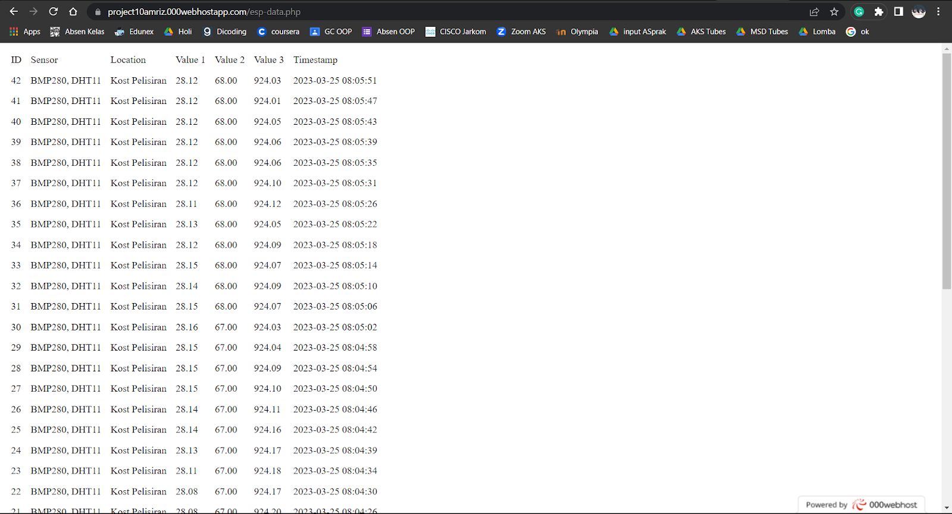Screen dimensions: 952x514
Task: Select value 28.08 in row 22
Action: click(186, 491)
